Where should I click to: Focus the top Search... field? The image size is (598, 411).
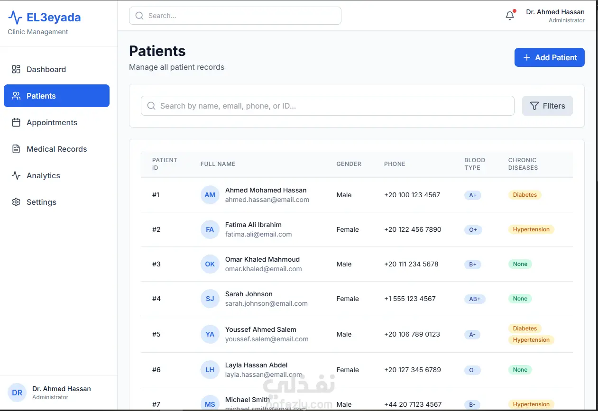click(235, 16)
